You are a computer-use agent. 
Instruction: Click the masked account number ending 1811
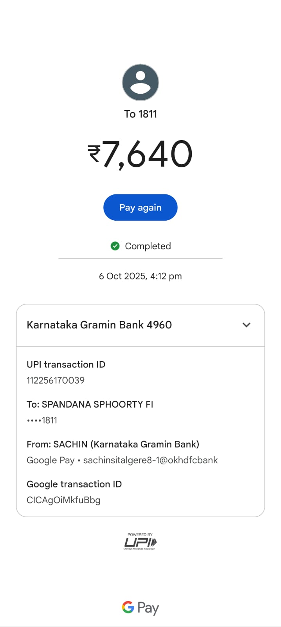click(42, 420)
